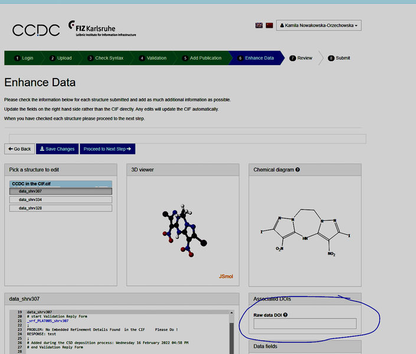Image resolution: width=416 pixels, height=354 pixels.
Task: Select structure data_shrv328
Action: point(61,208)
